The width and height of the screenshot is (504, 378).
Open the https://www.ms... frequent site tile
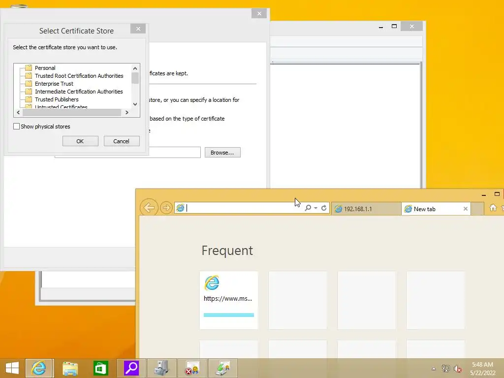[229, 300]
